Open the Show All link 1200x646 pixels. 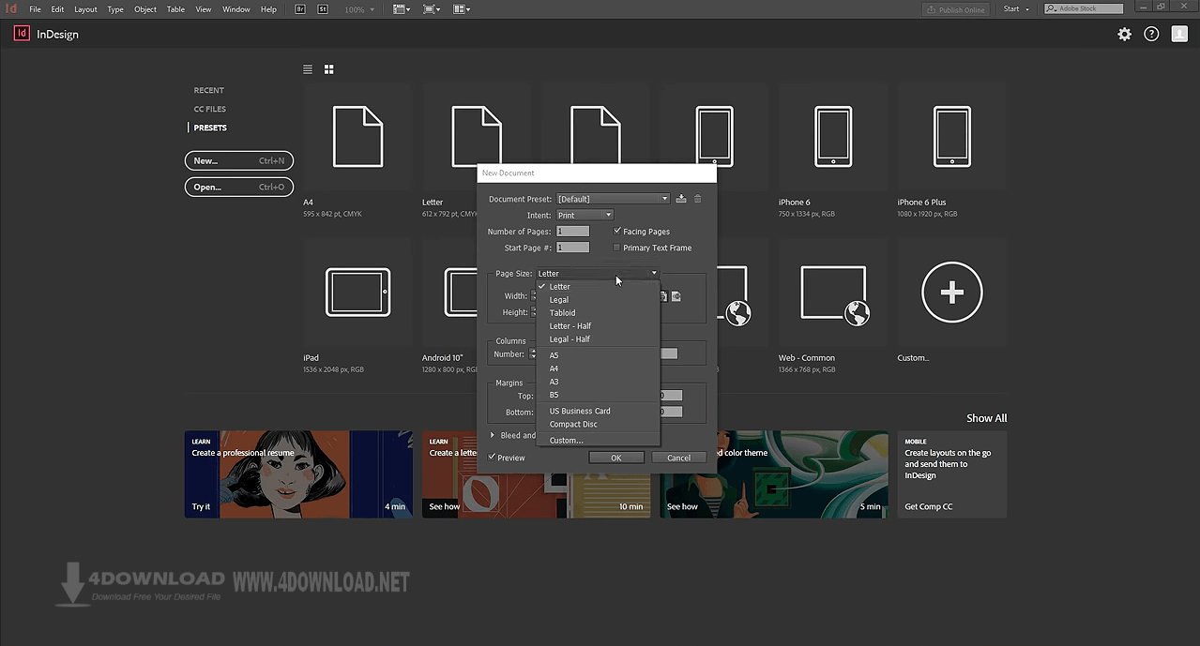point(987,418)
